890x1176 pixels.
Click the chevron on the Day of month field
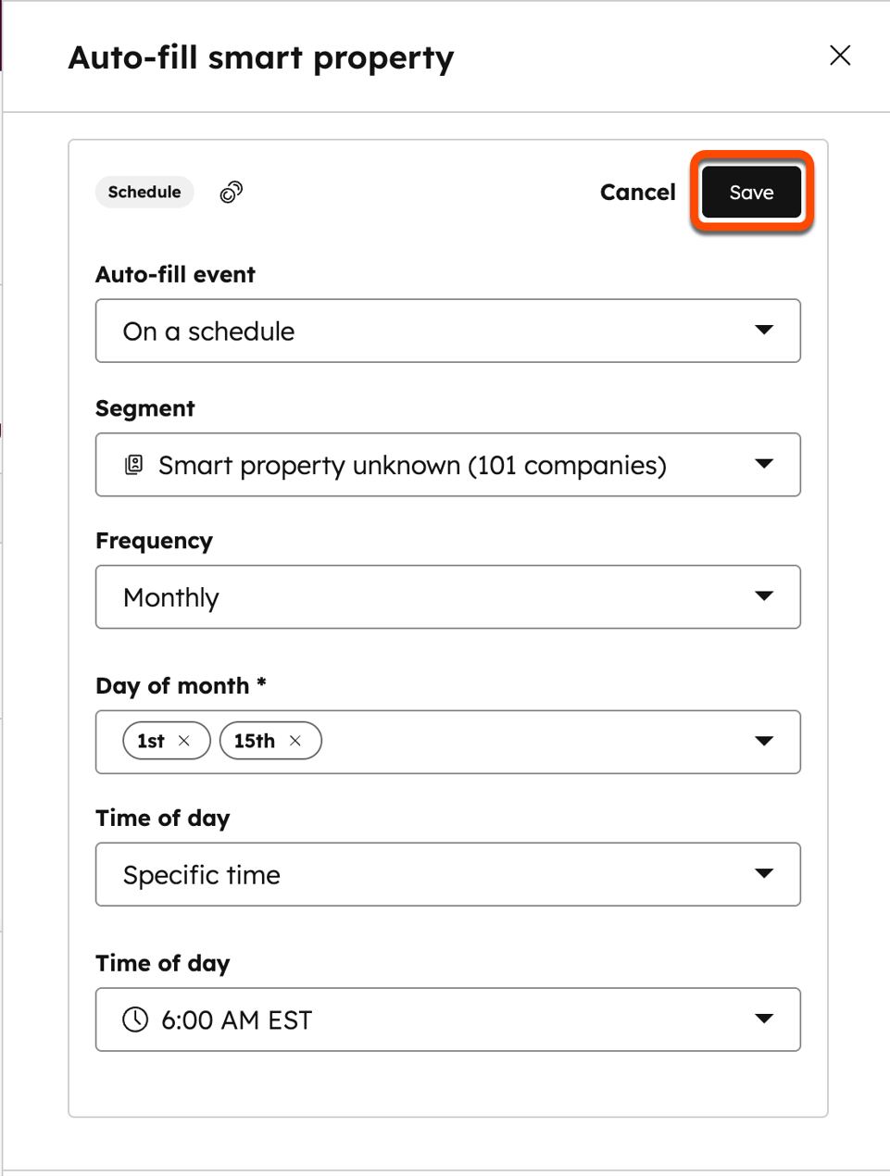point(765,741)
